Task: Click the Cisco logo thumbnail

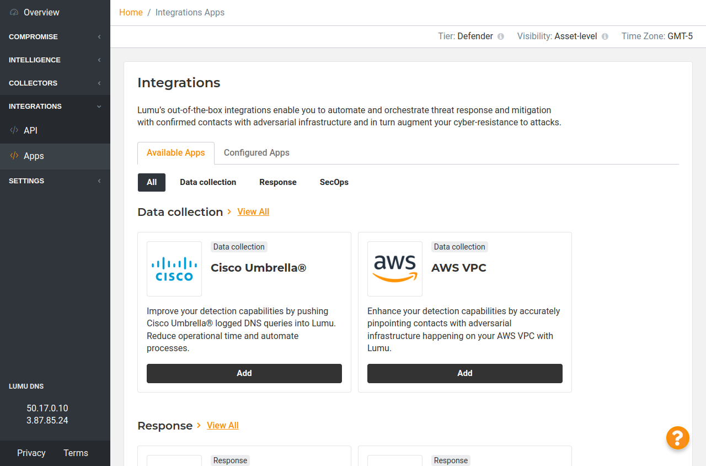Action: pyautogui.click(x=174, y=269)
